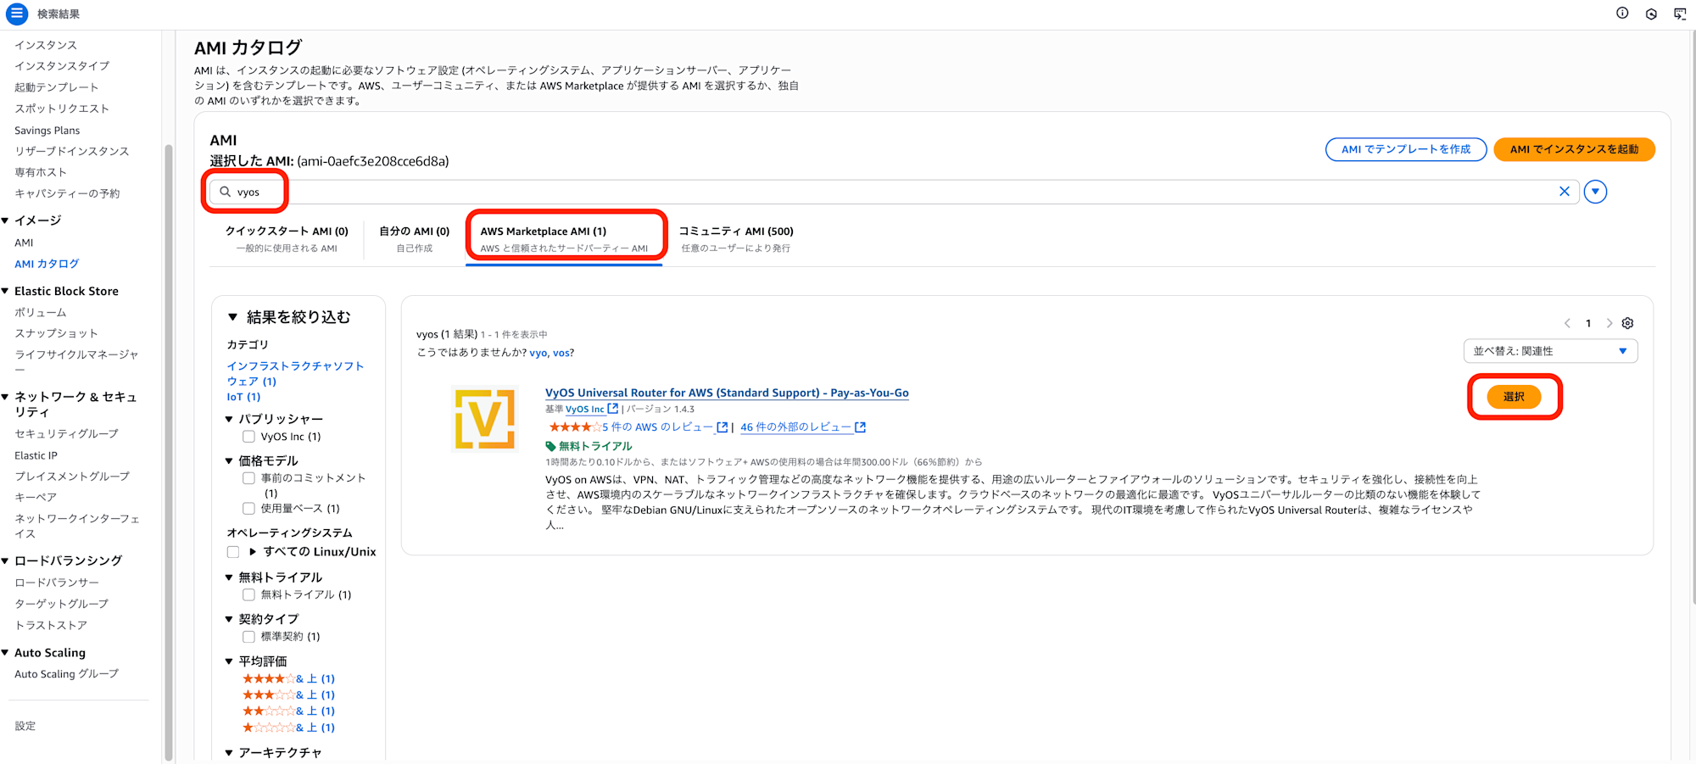The image size is (1696, 764).
Task: Open the 並べ替え: 関連性 sort dropdown
Action: (x=1550, y=351)
